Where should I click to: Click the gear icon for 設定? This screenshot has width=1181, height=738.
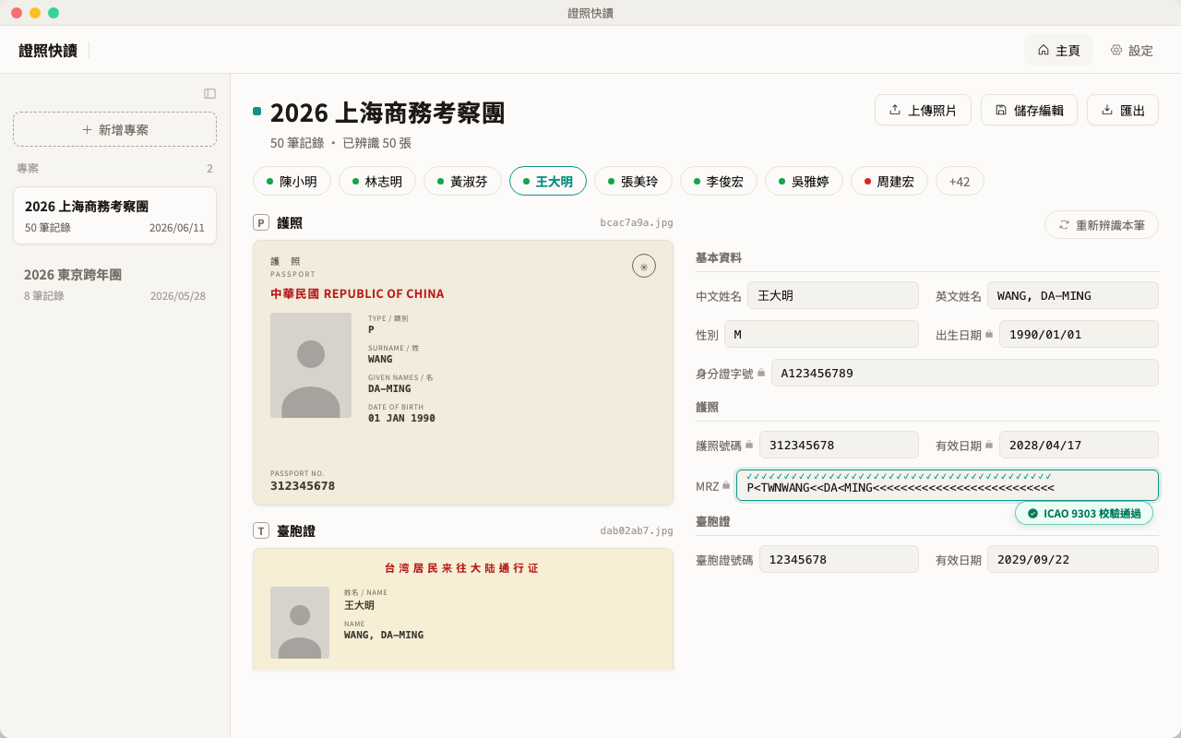(1116, 50)
